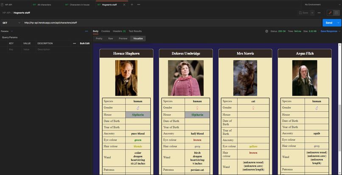Click Argus Filch's photo
342x175 pixels.
[x=305, y=78]
